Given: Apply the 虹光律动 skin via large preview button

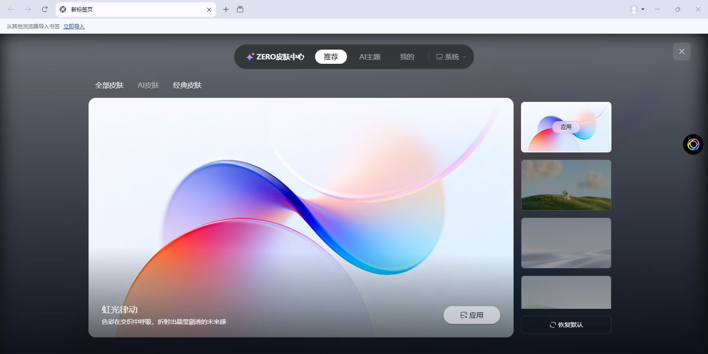Looking at the screenshot, I should pyautogui.click(x=471, y=315).
